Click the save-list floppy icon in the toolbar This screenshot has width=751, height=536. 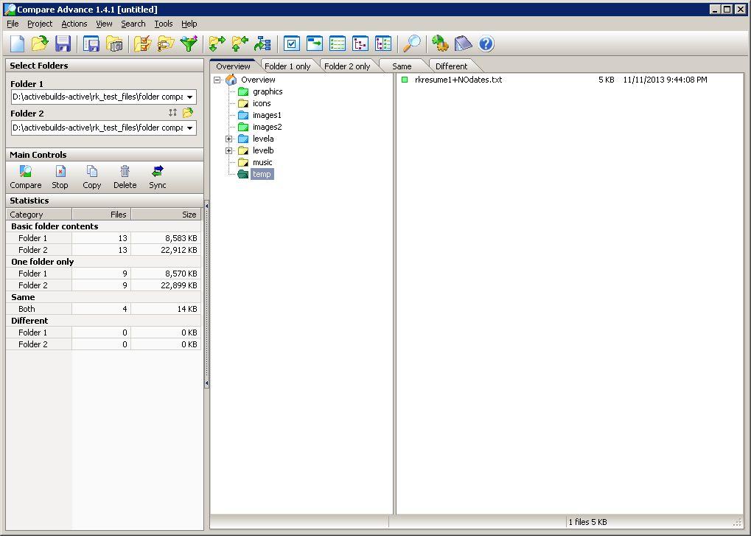(x=91, y=43)
